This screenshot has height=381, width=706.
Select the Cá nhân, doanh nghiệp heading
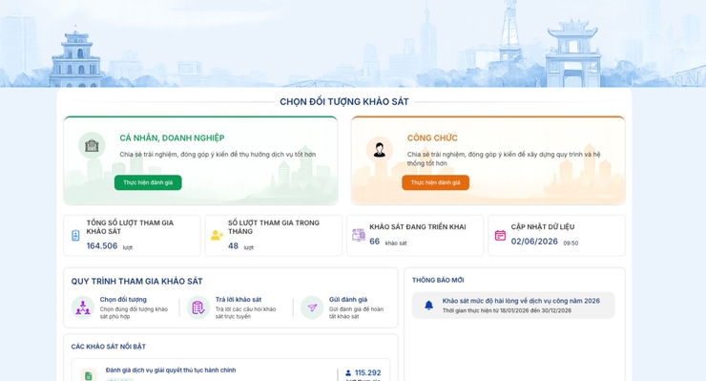172,138
